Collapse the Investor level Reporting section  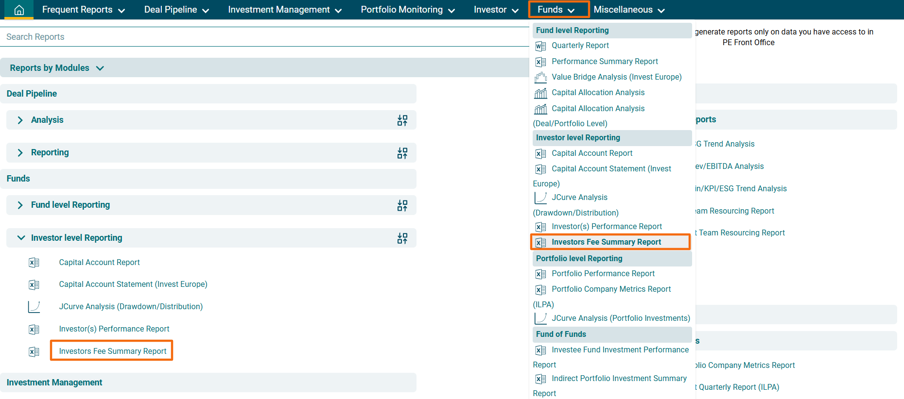pos(21,238)
